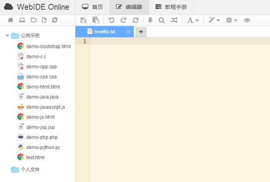Click the redo arrow icon
The width and height of the screenshot is (270, 182).
point(123,20)
